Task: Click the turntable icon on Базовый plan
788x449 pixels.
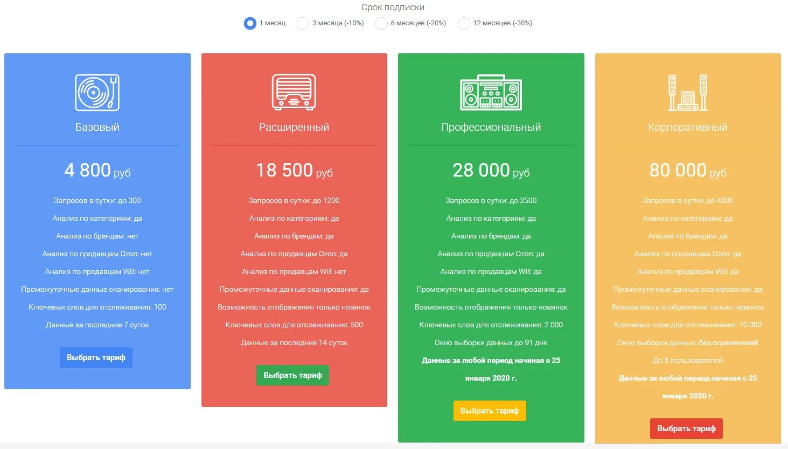Action: click(x=97, y=93)
